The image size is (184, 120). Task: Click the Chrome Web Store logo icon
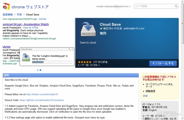(6, 6)
